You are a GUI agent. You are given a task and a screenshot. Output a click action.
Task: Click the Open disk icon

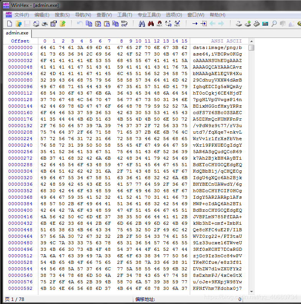(239, 24)
